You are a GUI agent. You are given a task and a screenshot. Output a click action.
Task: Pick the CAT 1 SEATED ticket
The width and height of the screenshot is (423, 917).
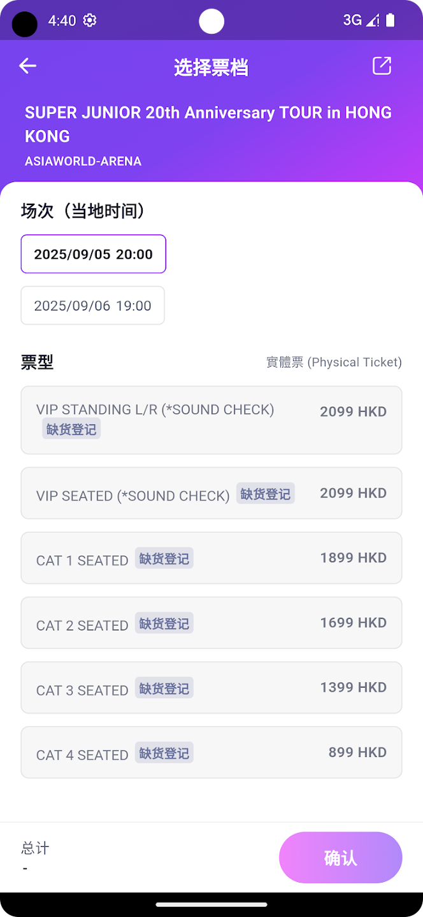tap(211, 558)
